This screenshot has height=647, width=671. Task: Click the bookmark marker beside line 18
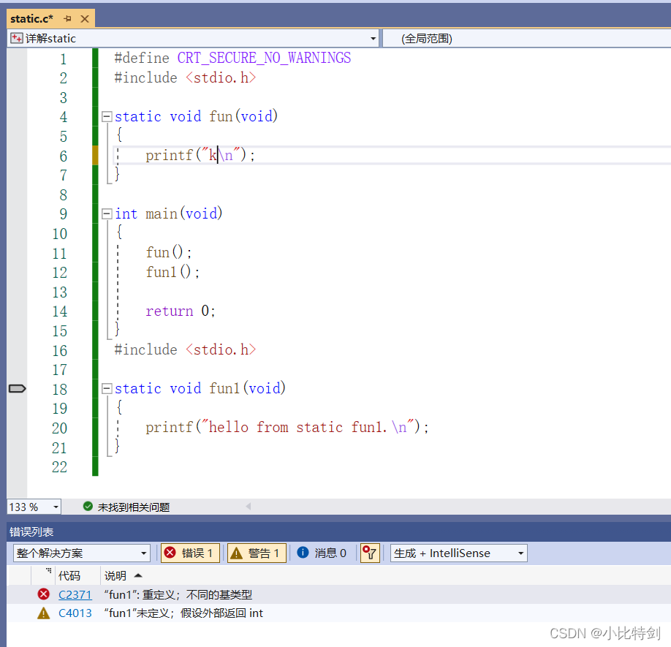pyautogui.click(x=17, y=388)
